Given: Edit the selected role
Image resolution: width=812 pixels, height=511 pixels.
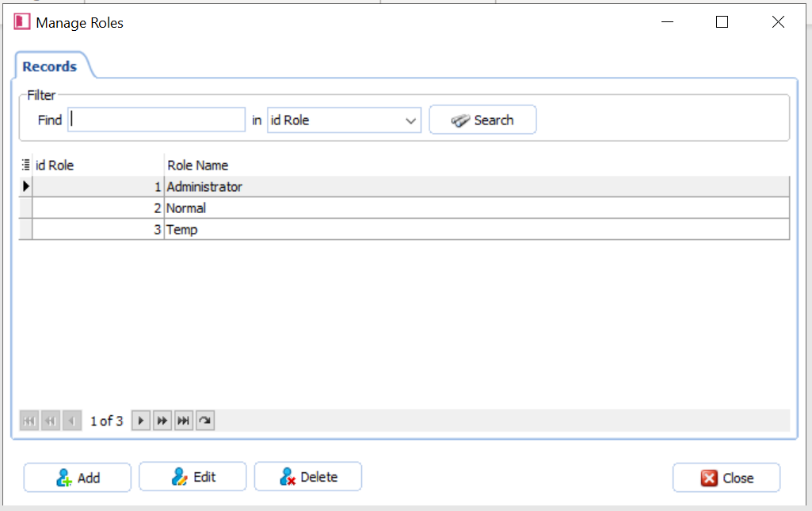Looking at the screenshot, I should pyautogui.click(x=193, y=476).
